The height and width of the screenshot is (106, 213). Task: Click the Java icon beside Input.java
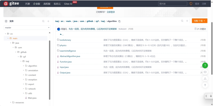[x=58, y=67]
